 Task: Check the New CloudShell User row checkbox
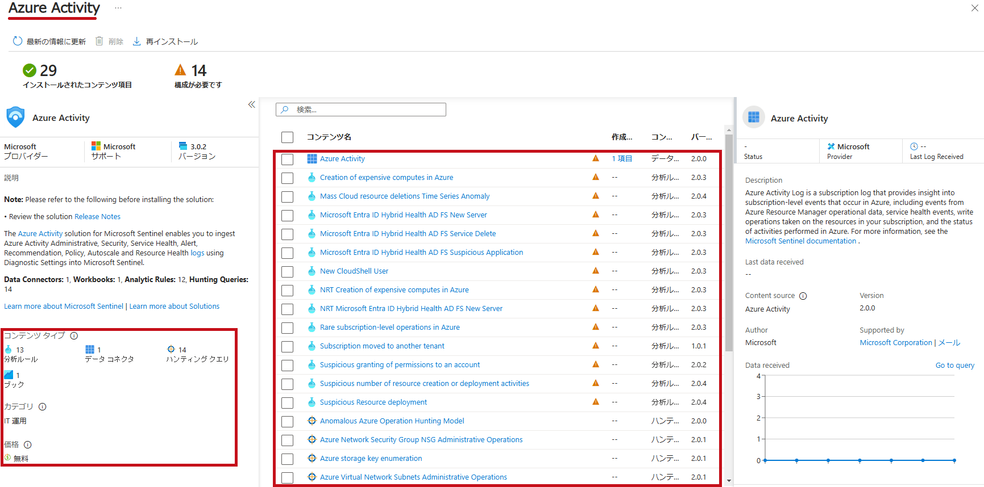(288, 272)
